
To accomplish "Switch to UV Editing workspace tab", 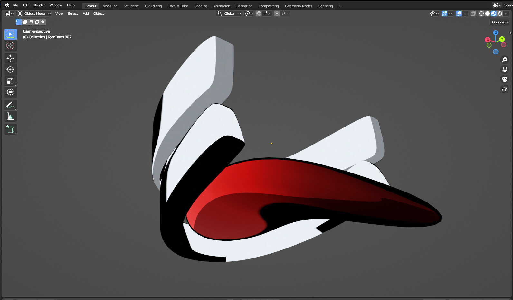I will [153, 6].
